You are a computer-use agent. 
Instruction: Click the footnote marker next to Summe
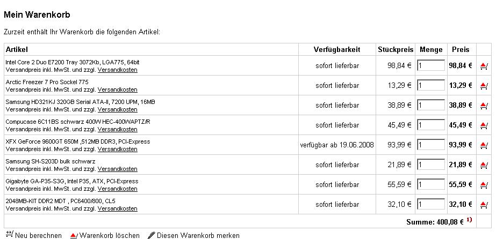pyautogui.click(x=469, y=220)
